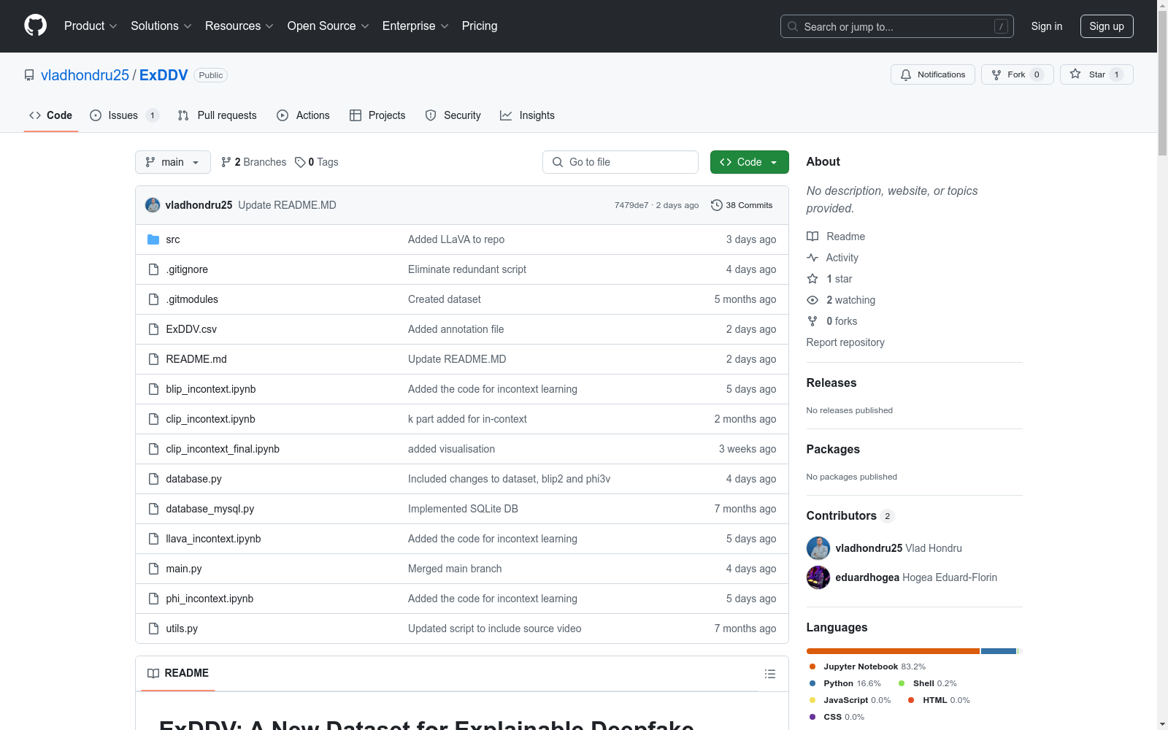Screen dimensions: 1168x730
Task: Click file icon beside database.py
Action: tap(153, 479)
